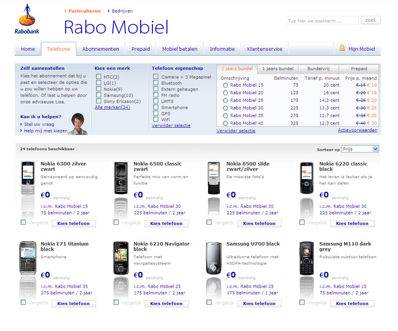Enable the WiFi filter checkbox
398x331 pixels.
(x=156, y=119)
